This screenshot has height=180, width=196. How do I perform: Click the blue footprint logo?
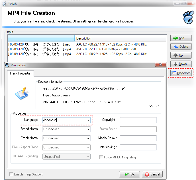(x=188, y=17)
